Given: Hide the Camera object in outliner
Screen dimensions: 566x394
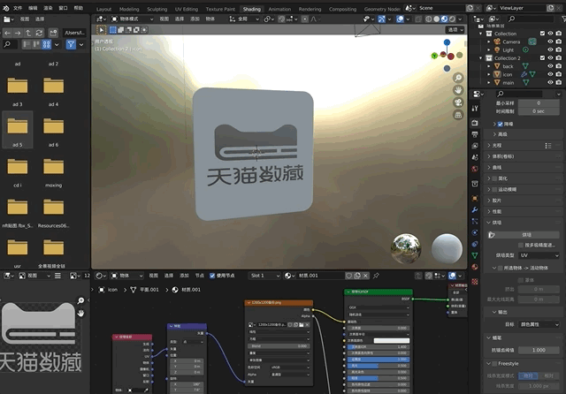Looking at the screenshot, I should pyautogui.click(x=550, y=42).
